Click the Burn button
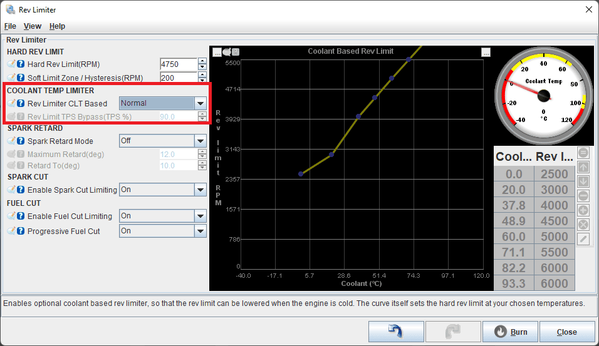Viewport: 599px width, 346px height. point(511,332)
